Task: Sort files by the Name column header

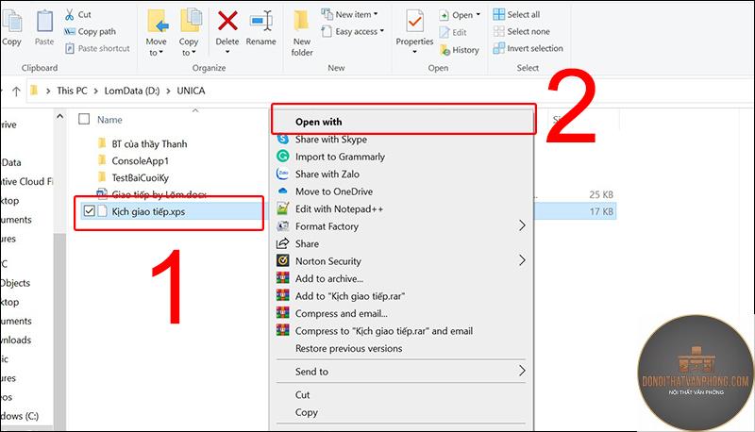Action: (x=109, y=120)
